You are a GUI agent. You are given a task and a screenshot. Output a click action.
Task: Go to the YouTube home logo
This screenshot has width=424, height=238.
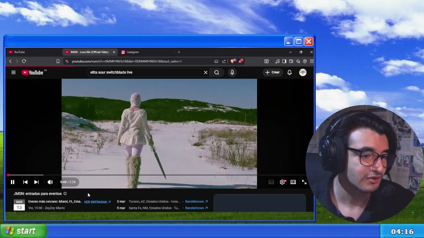pyautogui.click(x=32, y=72)
